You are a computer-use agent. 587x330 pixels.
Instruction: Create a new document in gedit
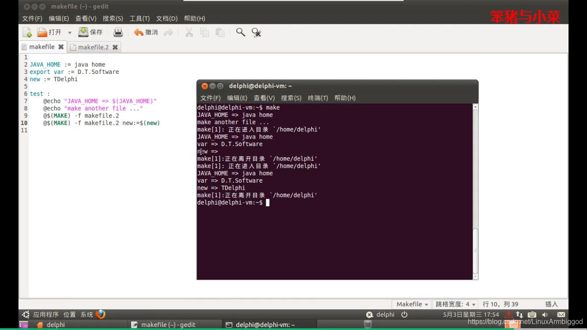(x=27, y=32)
